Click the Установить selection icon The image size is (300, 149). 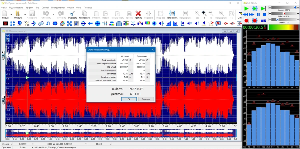172,13
